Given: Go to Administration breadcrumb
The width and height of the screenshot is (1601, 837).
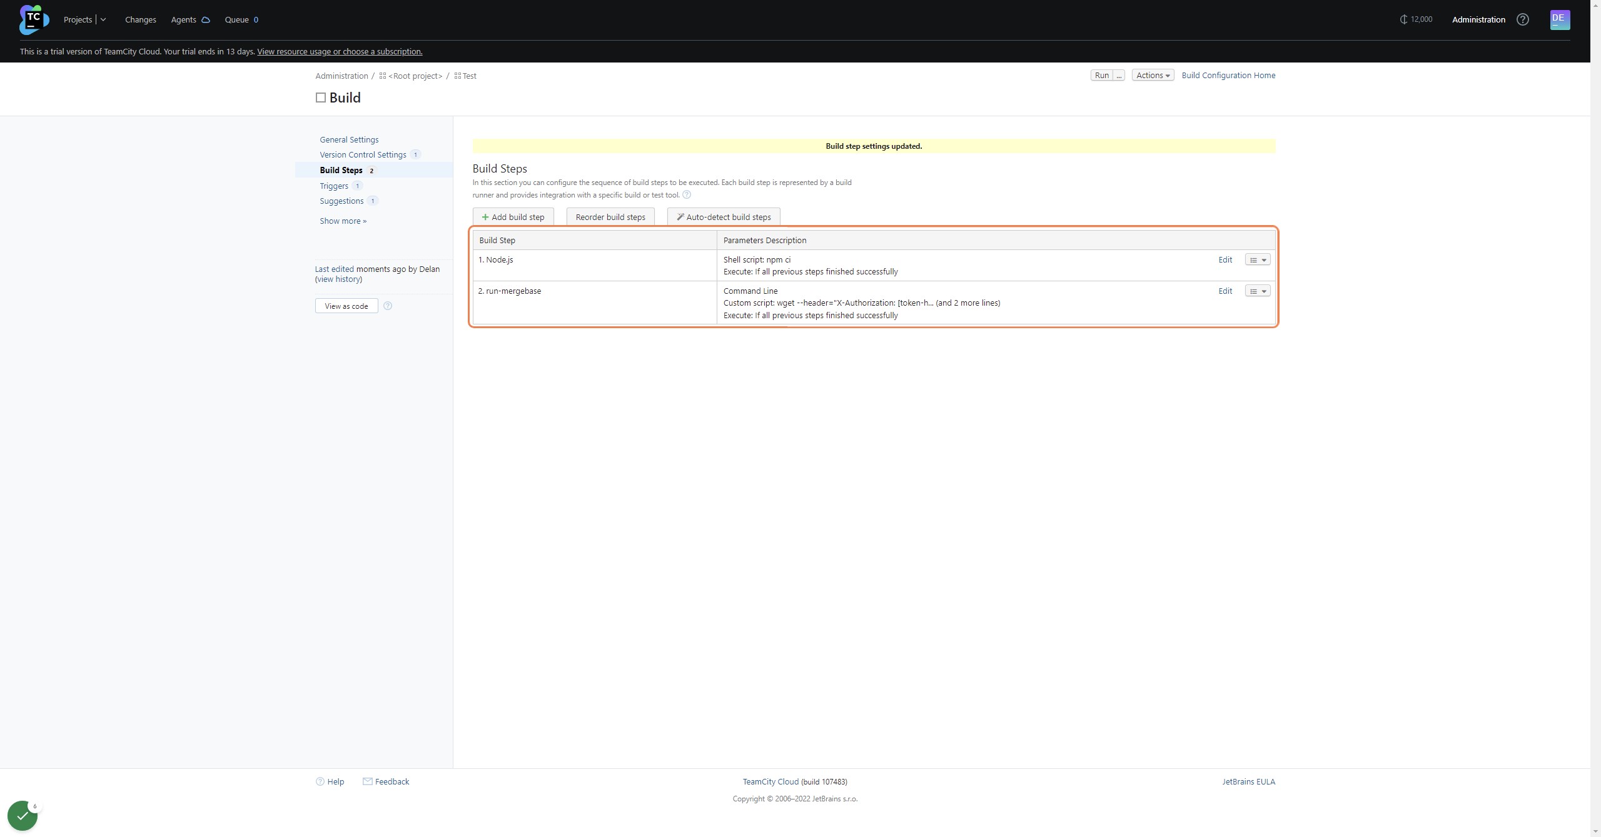Looking at the screenshot, I should coord(341,76).
